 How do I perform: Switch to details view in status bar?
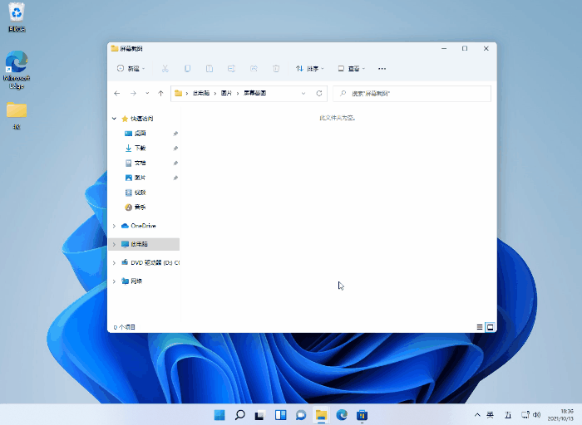[480, 327]
